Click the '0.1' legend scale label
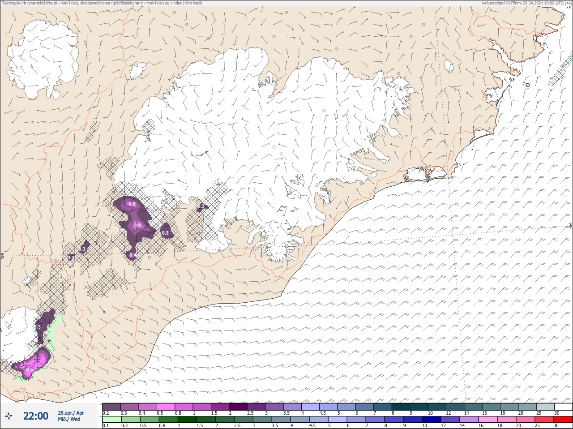 point(106,425)
